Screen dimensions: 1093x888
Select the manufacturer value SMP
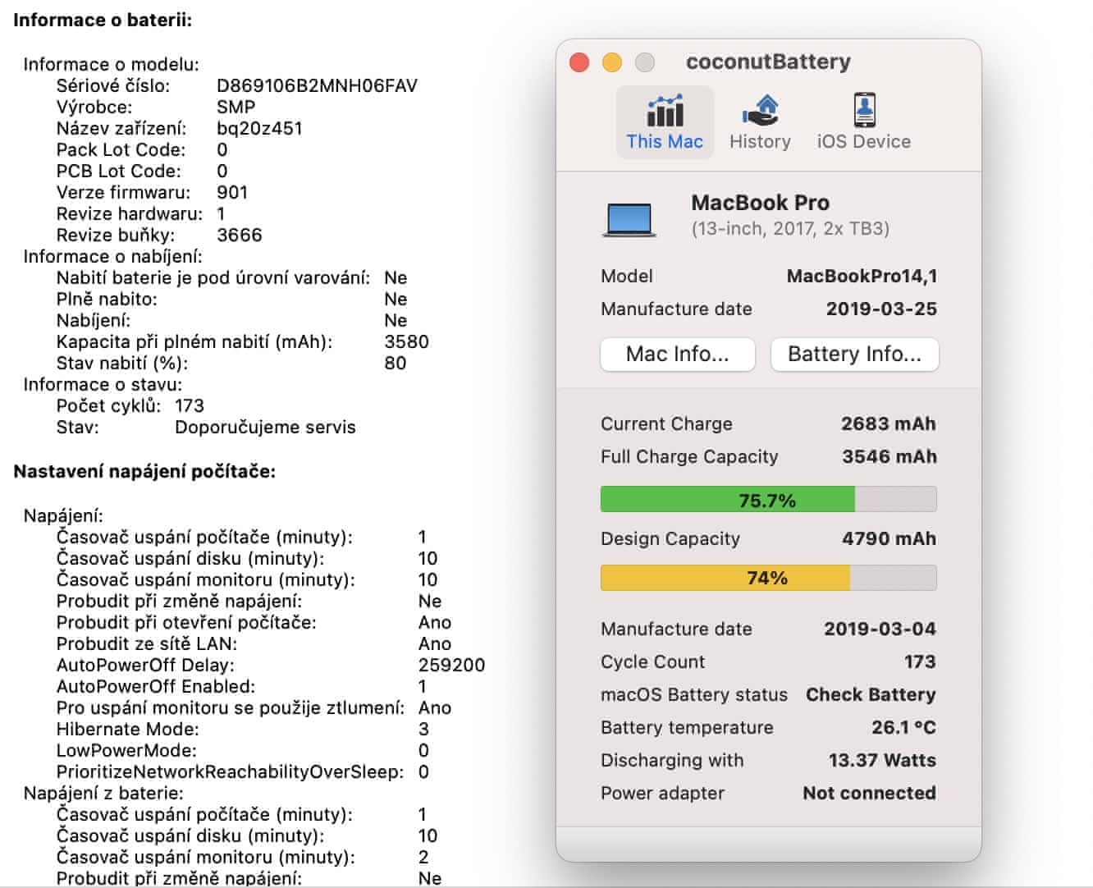pos(236,108)
